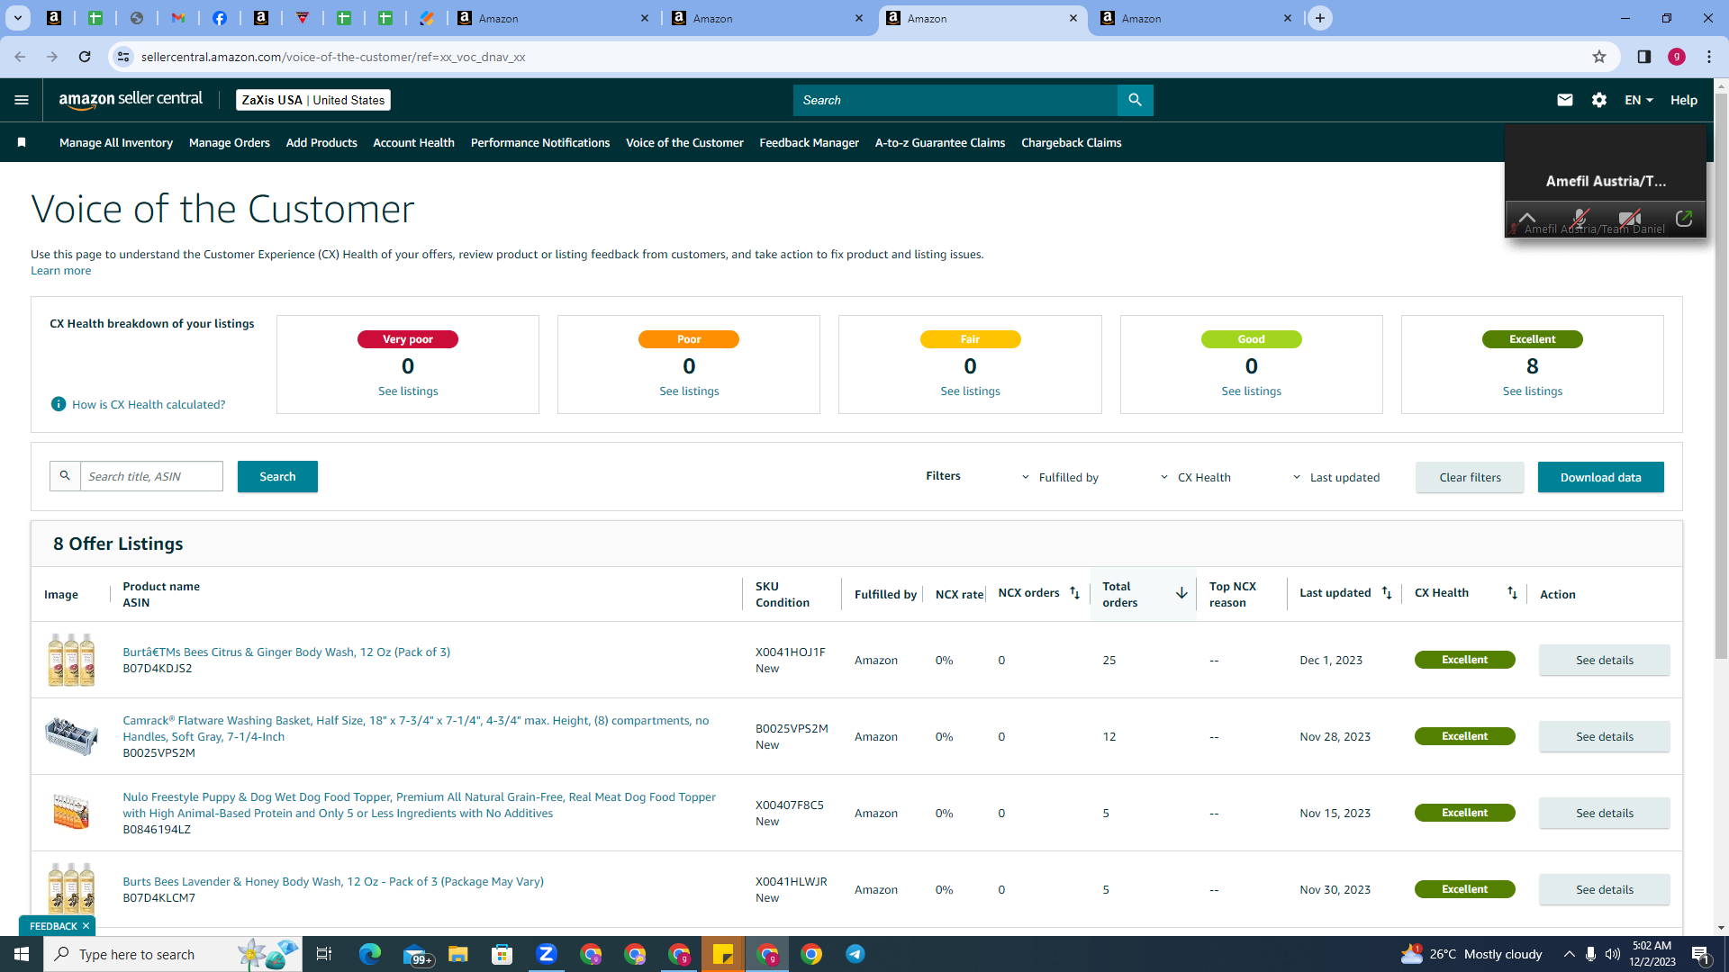Screen dimensions: 1729x972
Task: Sort listings by Total orders arrow
Action: (x=1181, y=593)
